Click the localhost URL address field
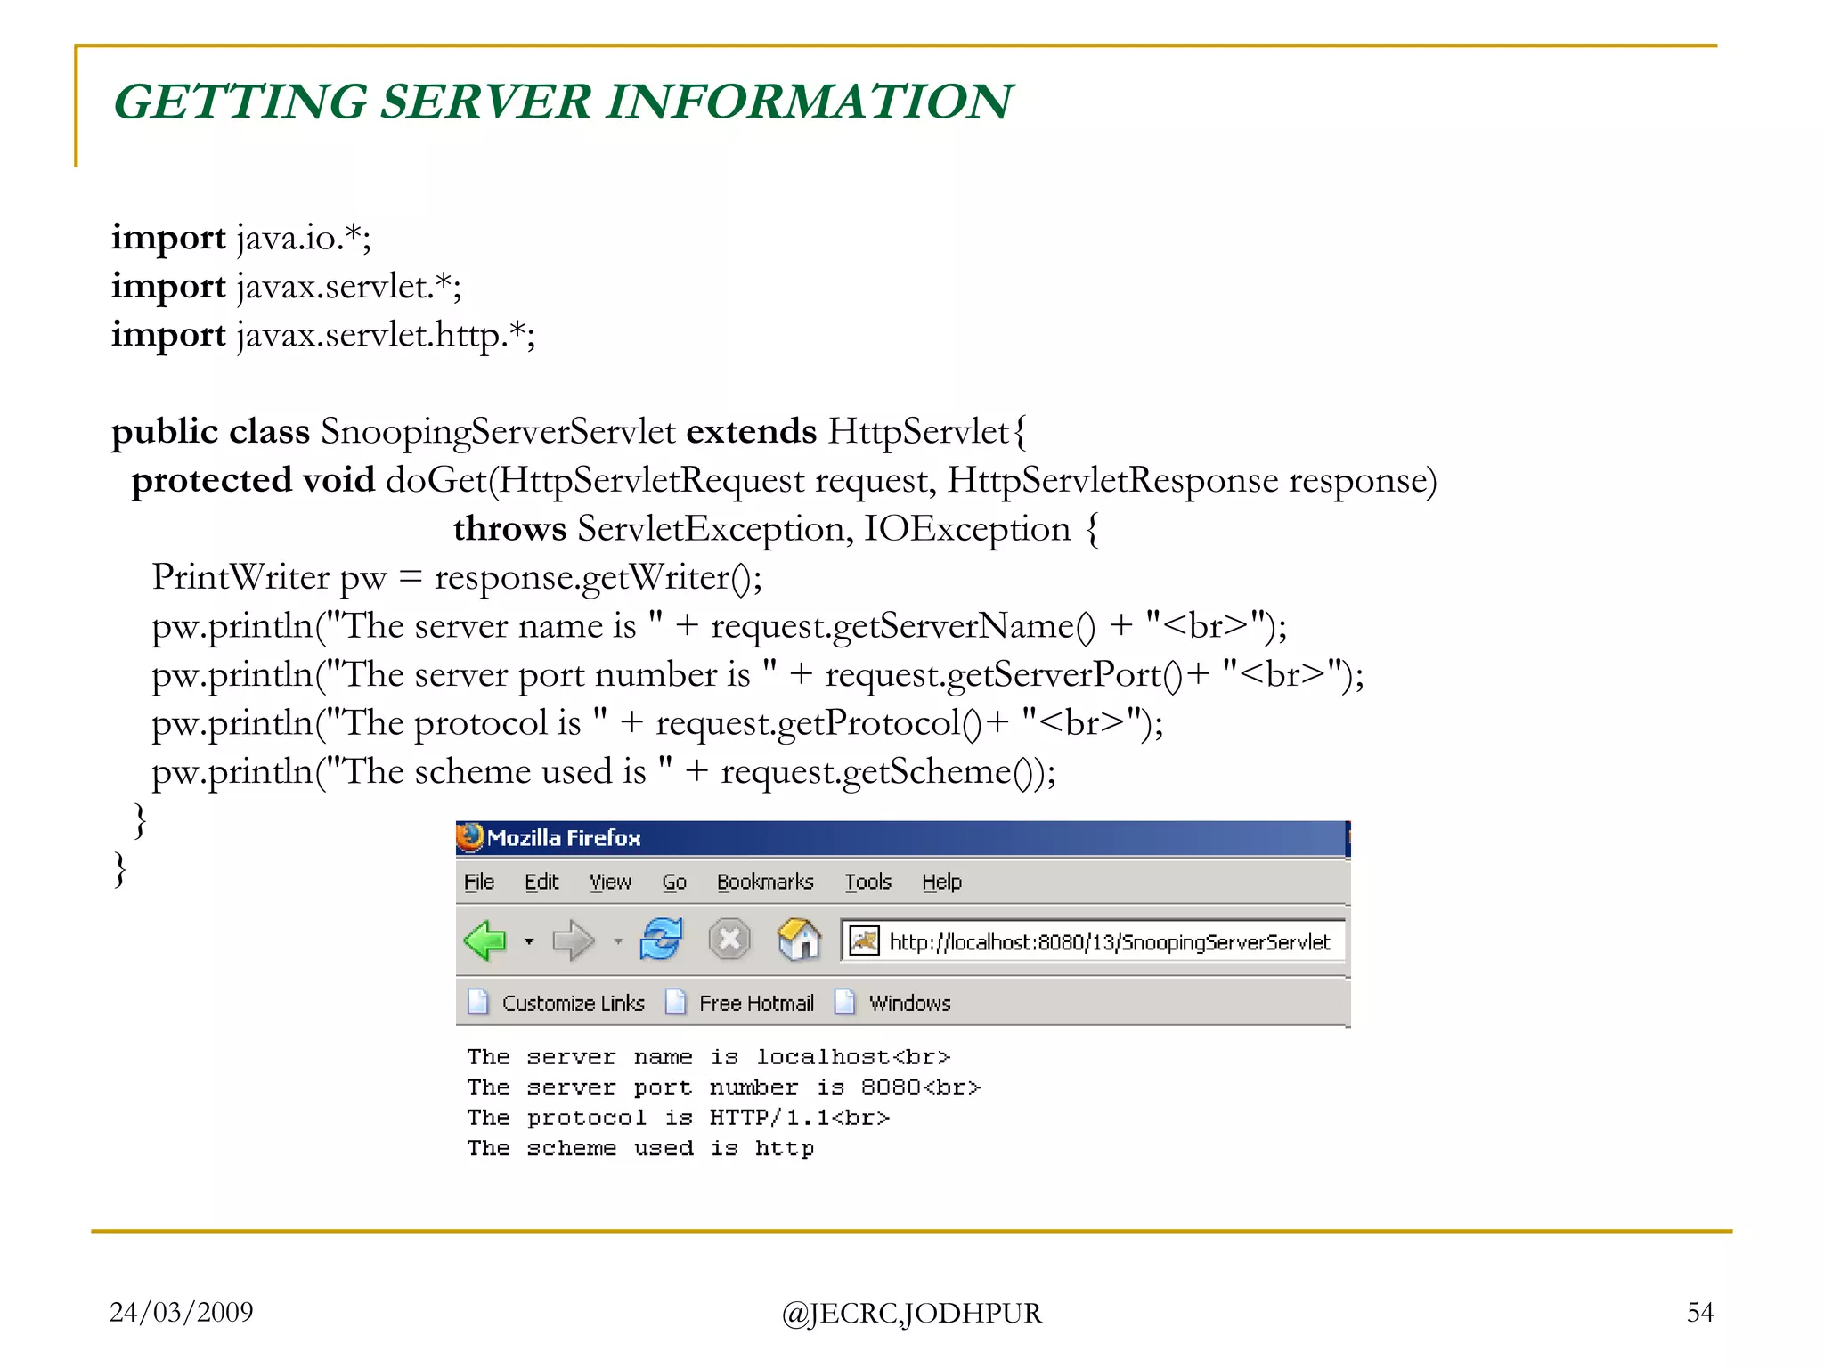Viewport: 1824px width, 1368px height. [1109, 942]
